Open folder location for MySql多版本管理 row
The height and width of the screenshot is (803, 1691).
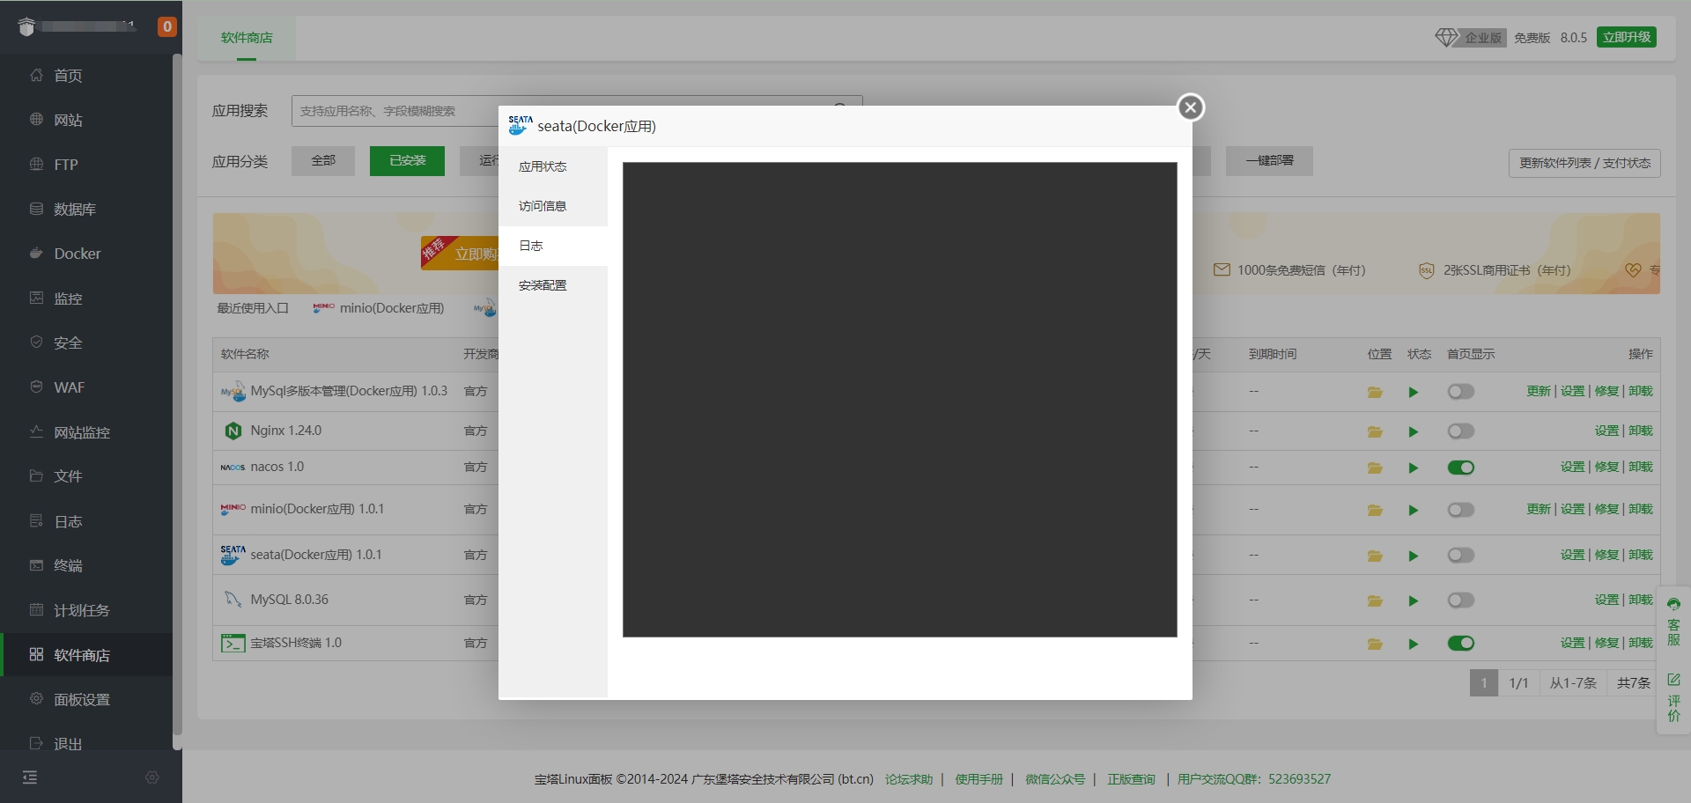1375,393
